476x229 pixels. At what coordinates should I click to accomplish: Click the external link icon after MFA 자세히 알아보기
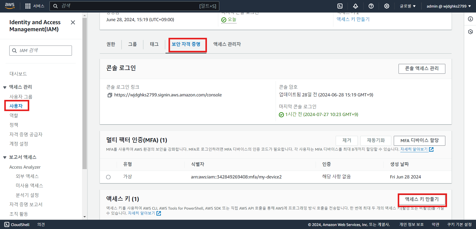pyautogui.click(x=431, y=149)
